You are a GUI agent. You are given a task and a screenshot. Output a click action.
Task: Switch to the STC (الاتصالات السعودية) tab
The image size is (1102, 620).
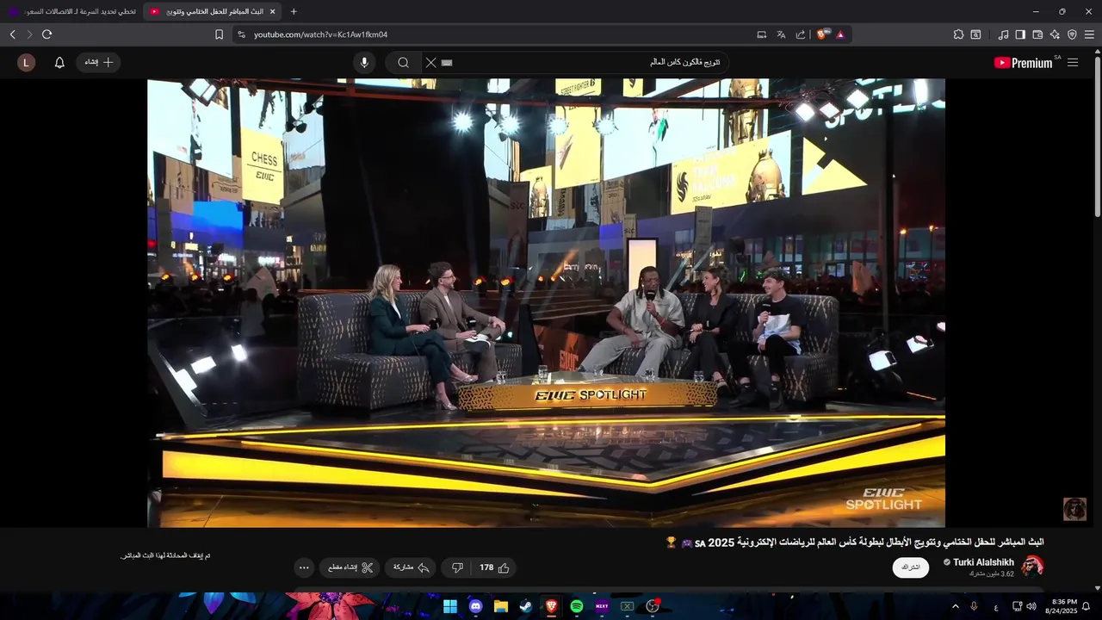(x=72, y=11)
